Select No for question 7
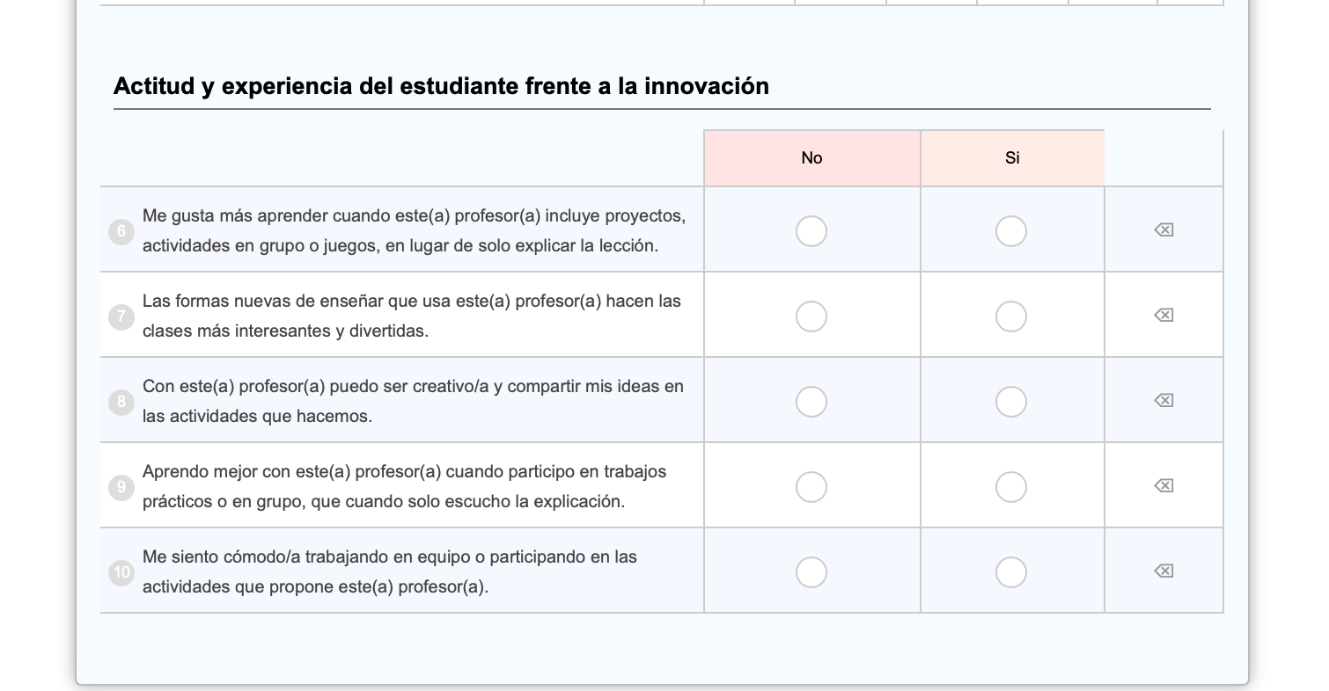Image resolution: width=1329 pixels, height=691 pixels. tap(811, 316)
